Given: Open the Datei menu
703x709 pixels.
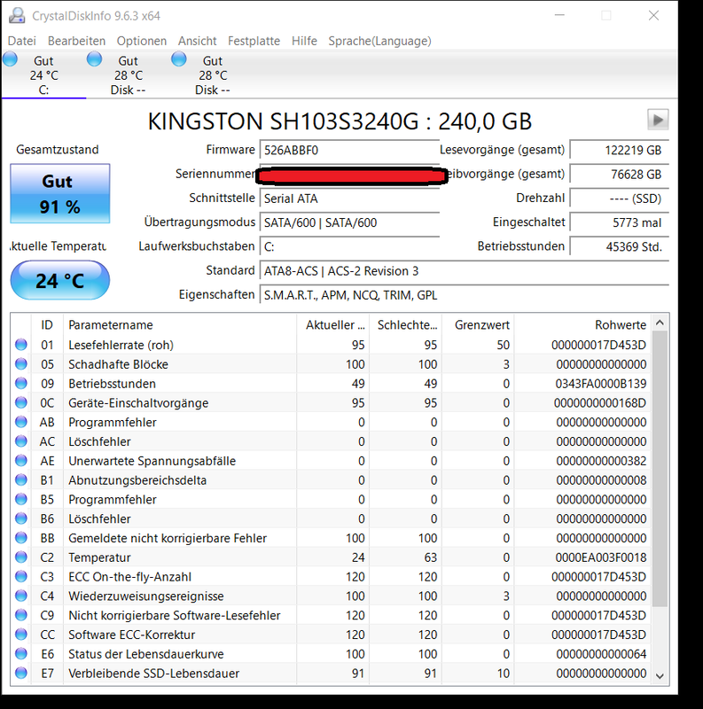Looking at the screenshot, I should (x=21, y=41).
